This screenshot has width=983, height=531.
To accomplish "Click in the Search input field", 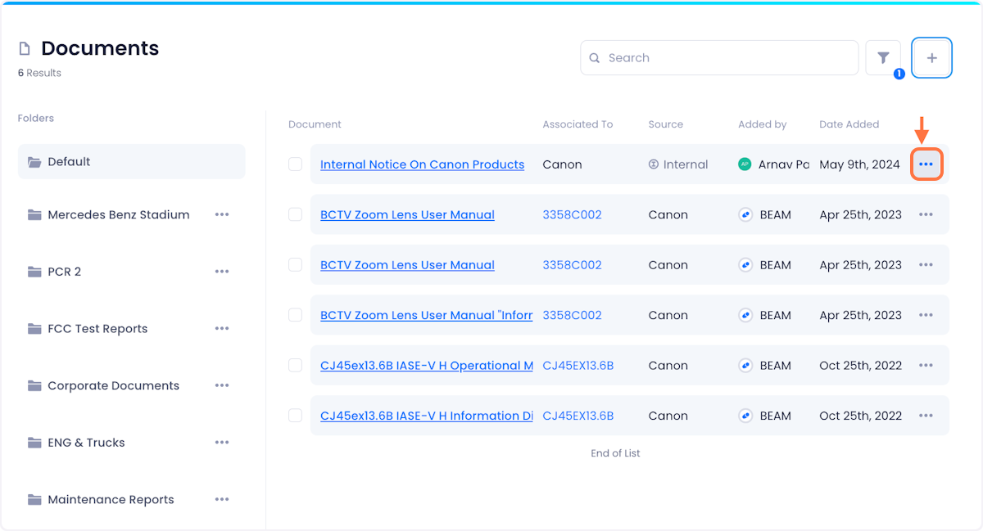I will (719, 58).
